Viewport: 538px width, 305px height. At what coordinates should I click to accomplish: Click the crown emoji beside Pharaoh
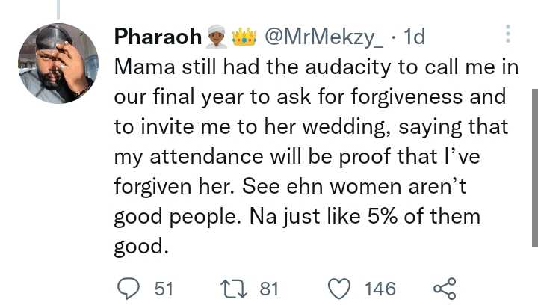point(244,36)
